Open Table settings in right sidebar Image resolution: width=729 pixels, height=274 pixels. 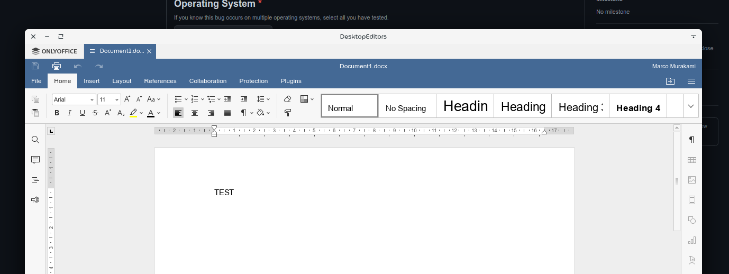pyautogui.click(x=691, y=160)
